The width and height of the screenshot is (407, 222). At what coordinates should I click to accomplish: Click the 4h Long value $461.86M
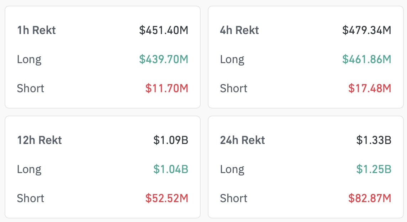[366, 59]
